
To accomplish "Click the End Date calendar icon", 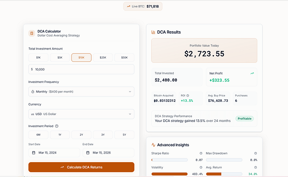I will click(x=88, y=153).
